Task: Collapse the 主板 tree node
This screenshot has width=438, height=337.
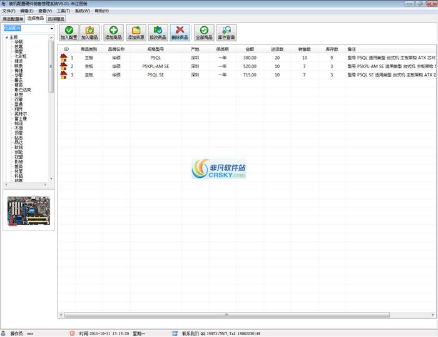Action: [7, 37]
